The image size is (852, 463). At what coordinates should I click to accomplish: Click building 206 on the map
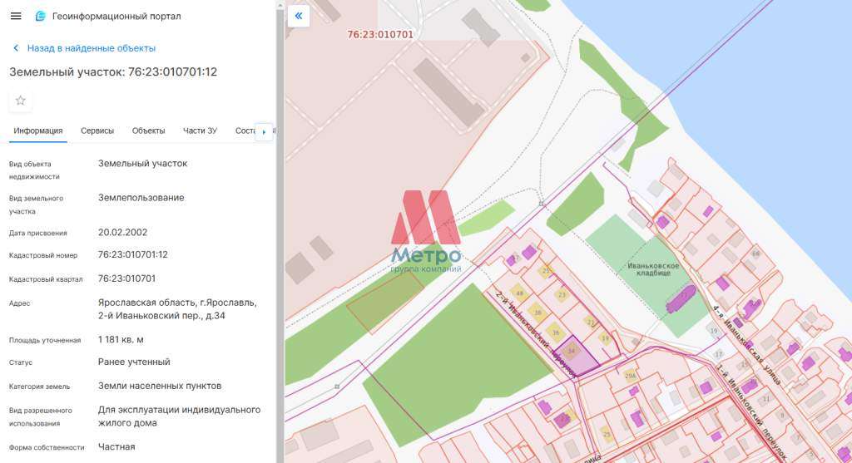(x=630, y=376)
